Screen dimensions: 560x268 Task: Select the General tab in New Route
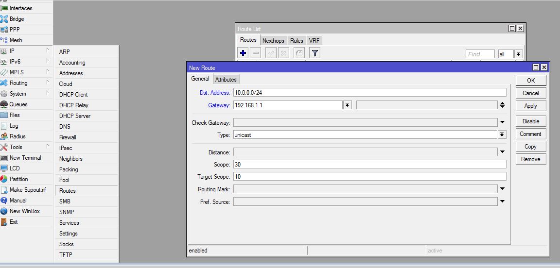tap(200, 79)
